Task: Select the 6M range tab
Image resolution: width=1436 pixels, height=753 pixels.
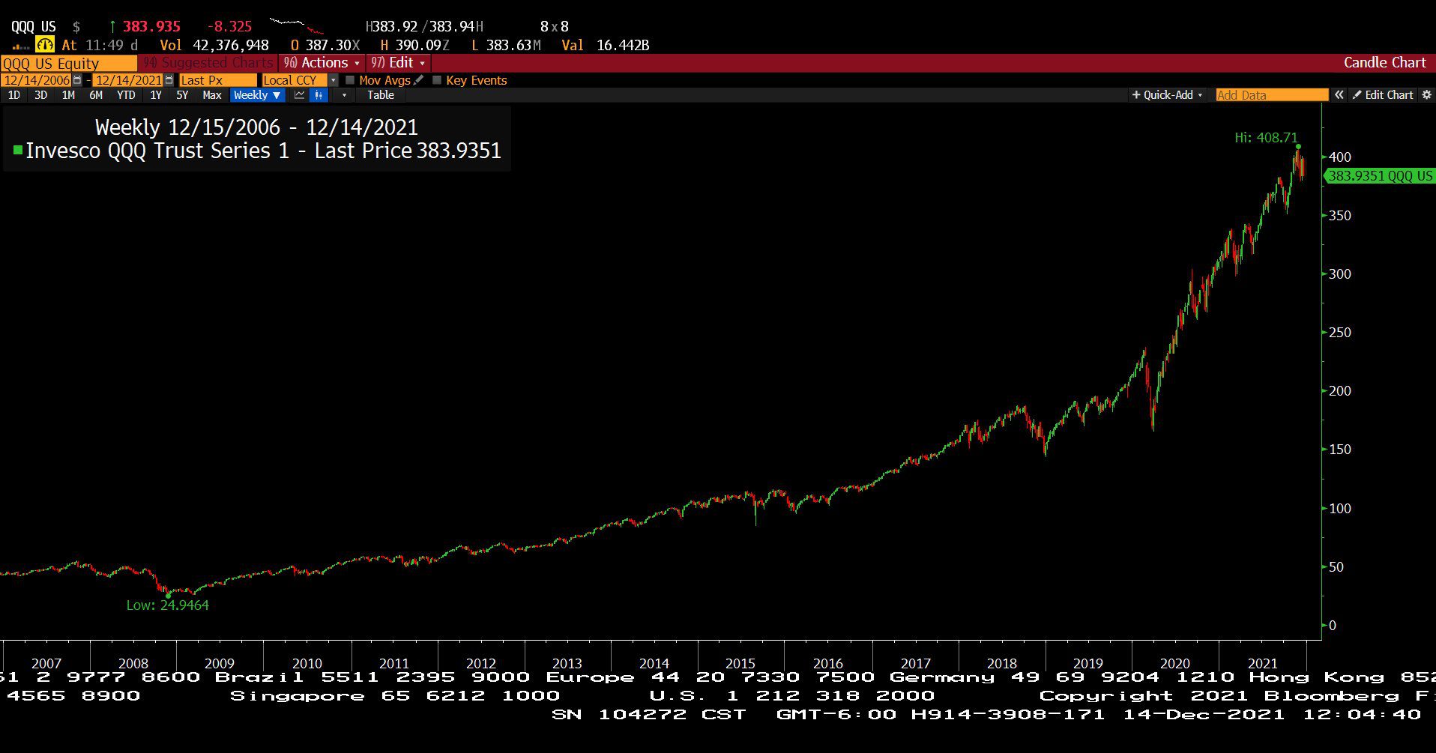Action: [x=96, y=95]
